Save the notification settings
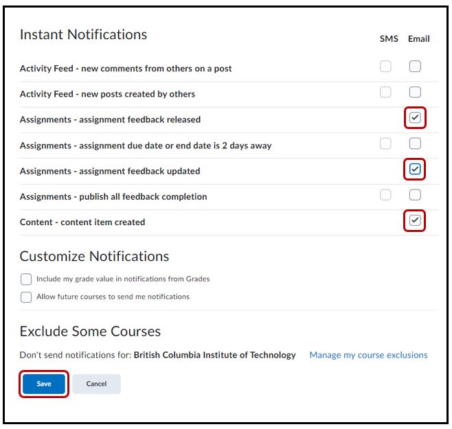Viewport: 452px width, 429px height. click(44, 384)
